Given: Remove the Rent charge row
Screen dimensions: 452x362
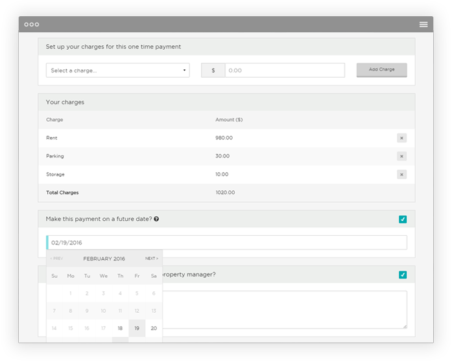Looking at the screenshot, I should point(401,138).
